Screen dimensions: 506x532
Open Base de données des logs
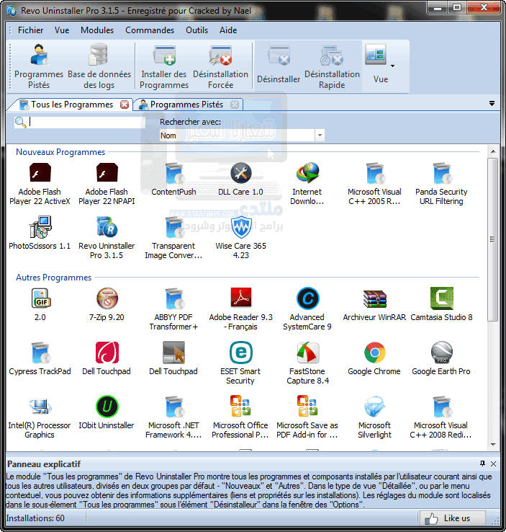point(99,66)
